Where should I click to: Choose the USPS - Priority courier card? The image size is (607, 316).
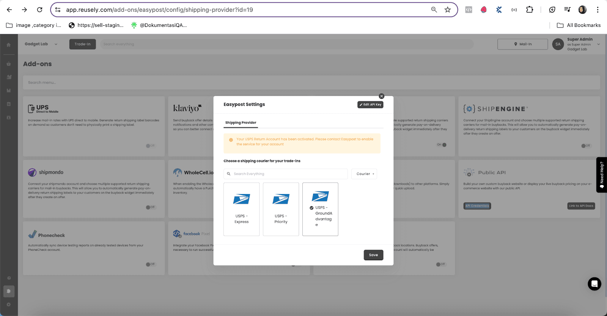(x=281, y=209)
